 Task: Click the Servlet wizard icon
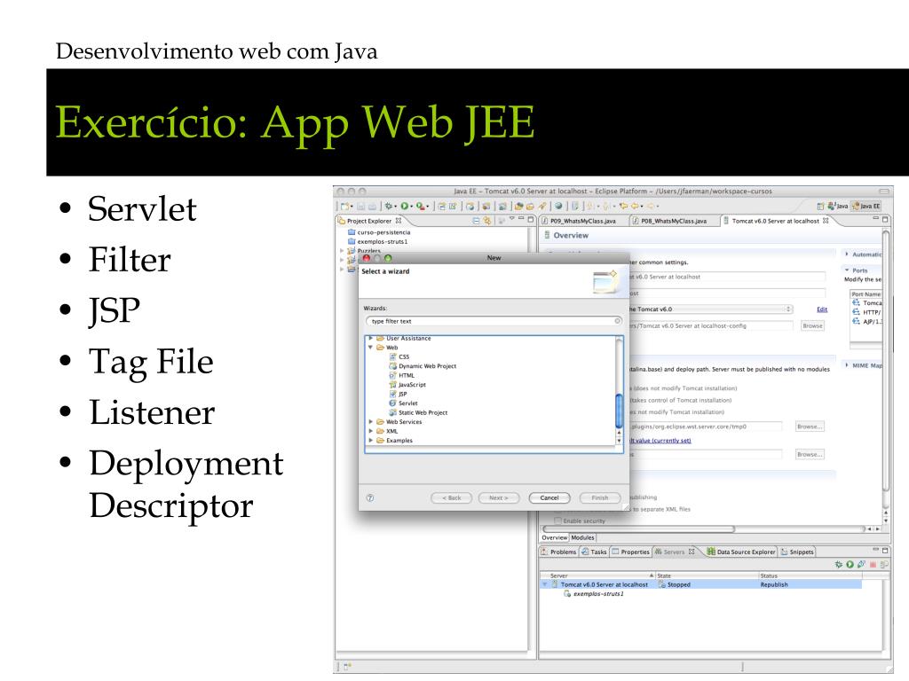tap(392, 403)
